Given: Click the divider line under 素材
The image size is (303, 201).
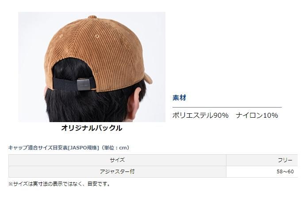Looking at the screenshot, I should 227,107.
